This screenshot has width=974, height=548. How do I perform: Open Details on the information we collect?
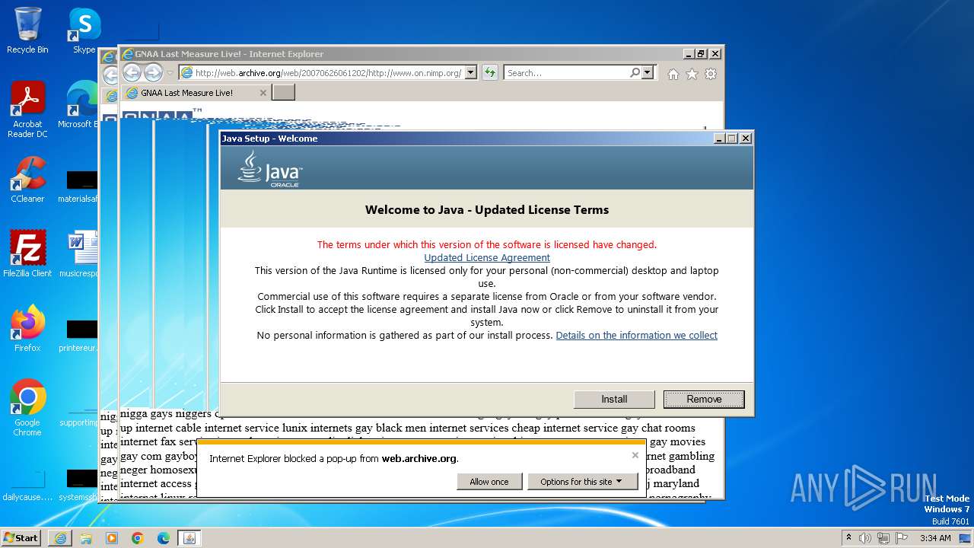click(x=637, y=336)
